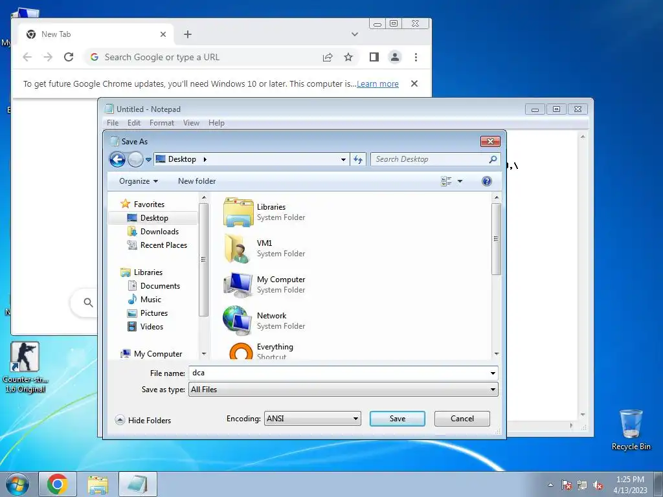Open Windows Explorer from taskbar
Image resolution: width=663 pixels, height=497 pixels.
tap(98, 484)
